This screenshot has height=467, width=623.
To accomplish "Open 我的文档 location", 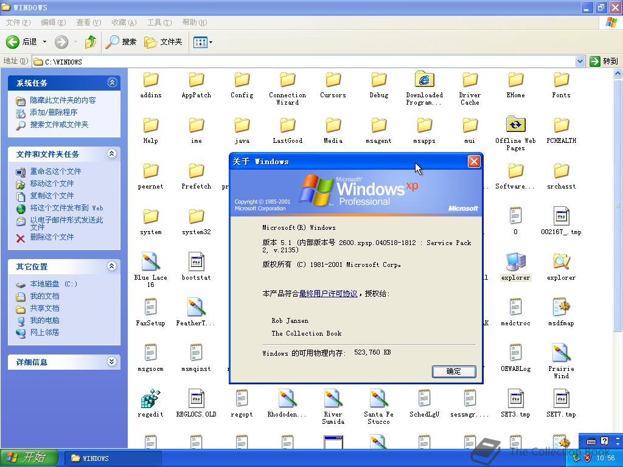I will point(44,296).
